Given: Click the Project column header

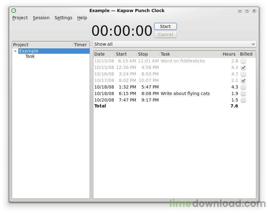Looking at the screenshot, I should 42,45.
